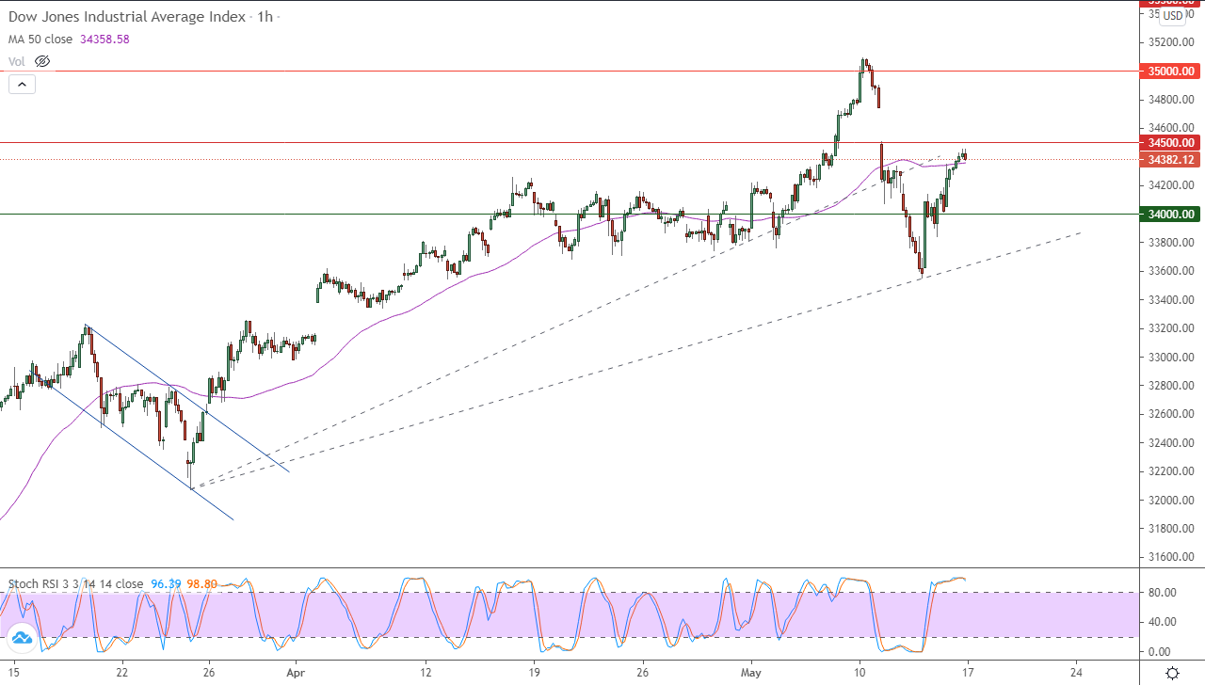Screen dimensions: 1205x685
Task: Click 34200.00 on the price axis
Action: tap(1169, 185)
